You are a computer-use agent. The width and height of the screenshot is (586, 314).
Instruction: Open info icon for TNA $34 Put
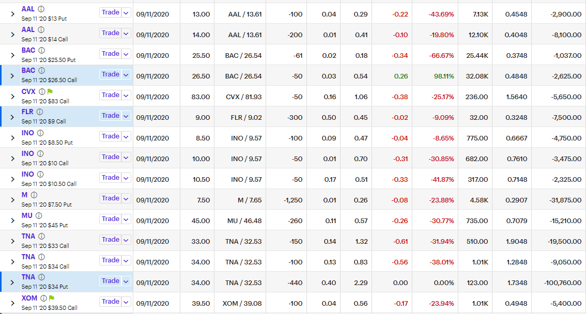coord(41,277)
